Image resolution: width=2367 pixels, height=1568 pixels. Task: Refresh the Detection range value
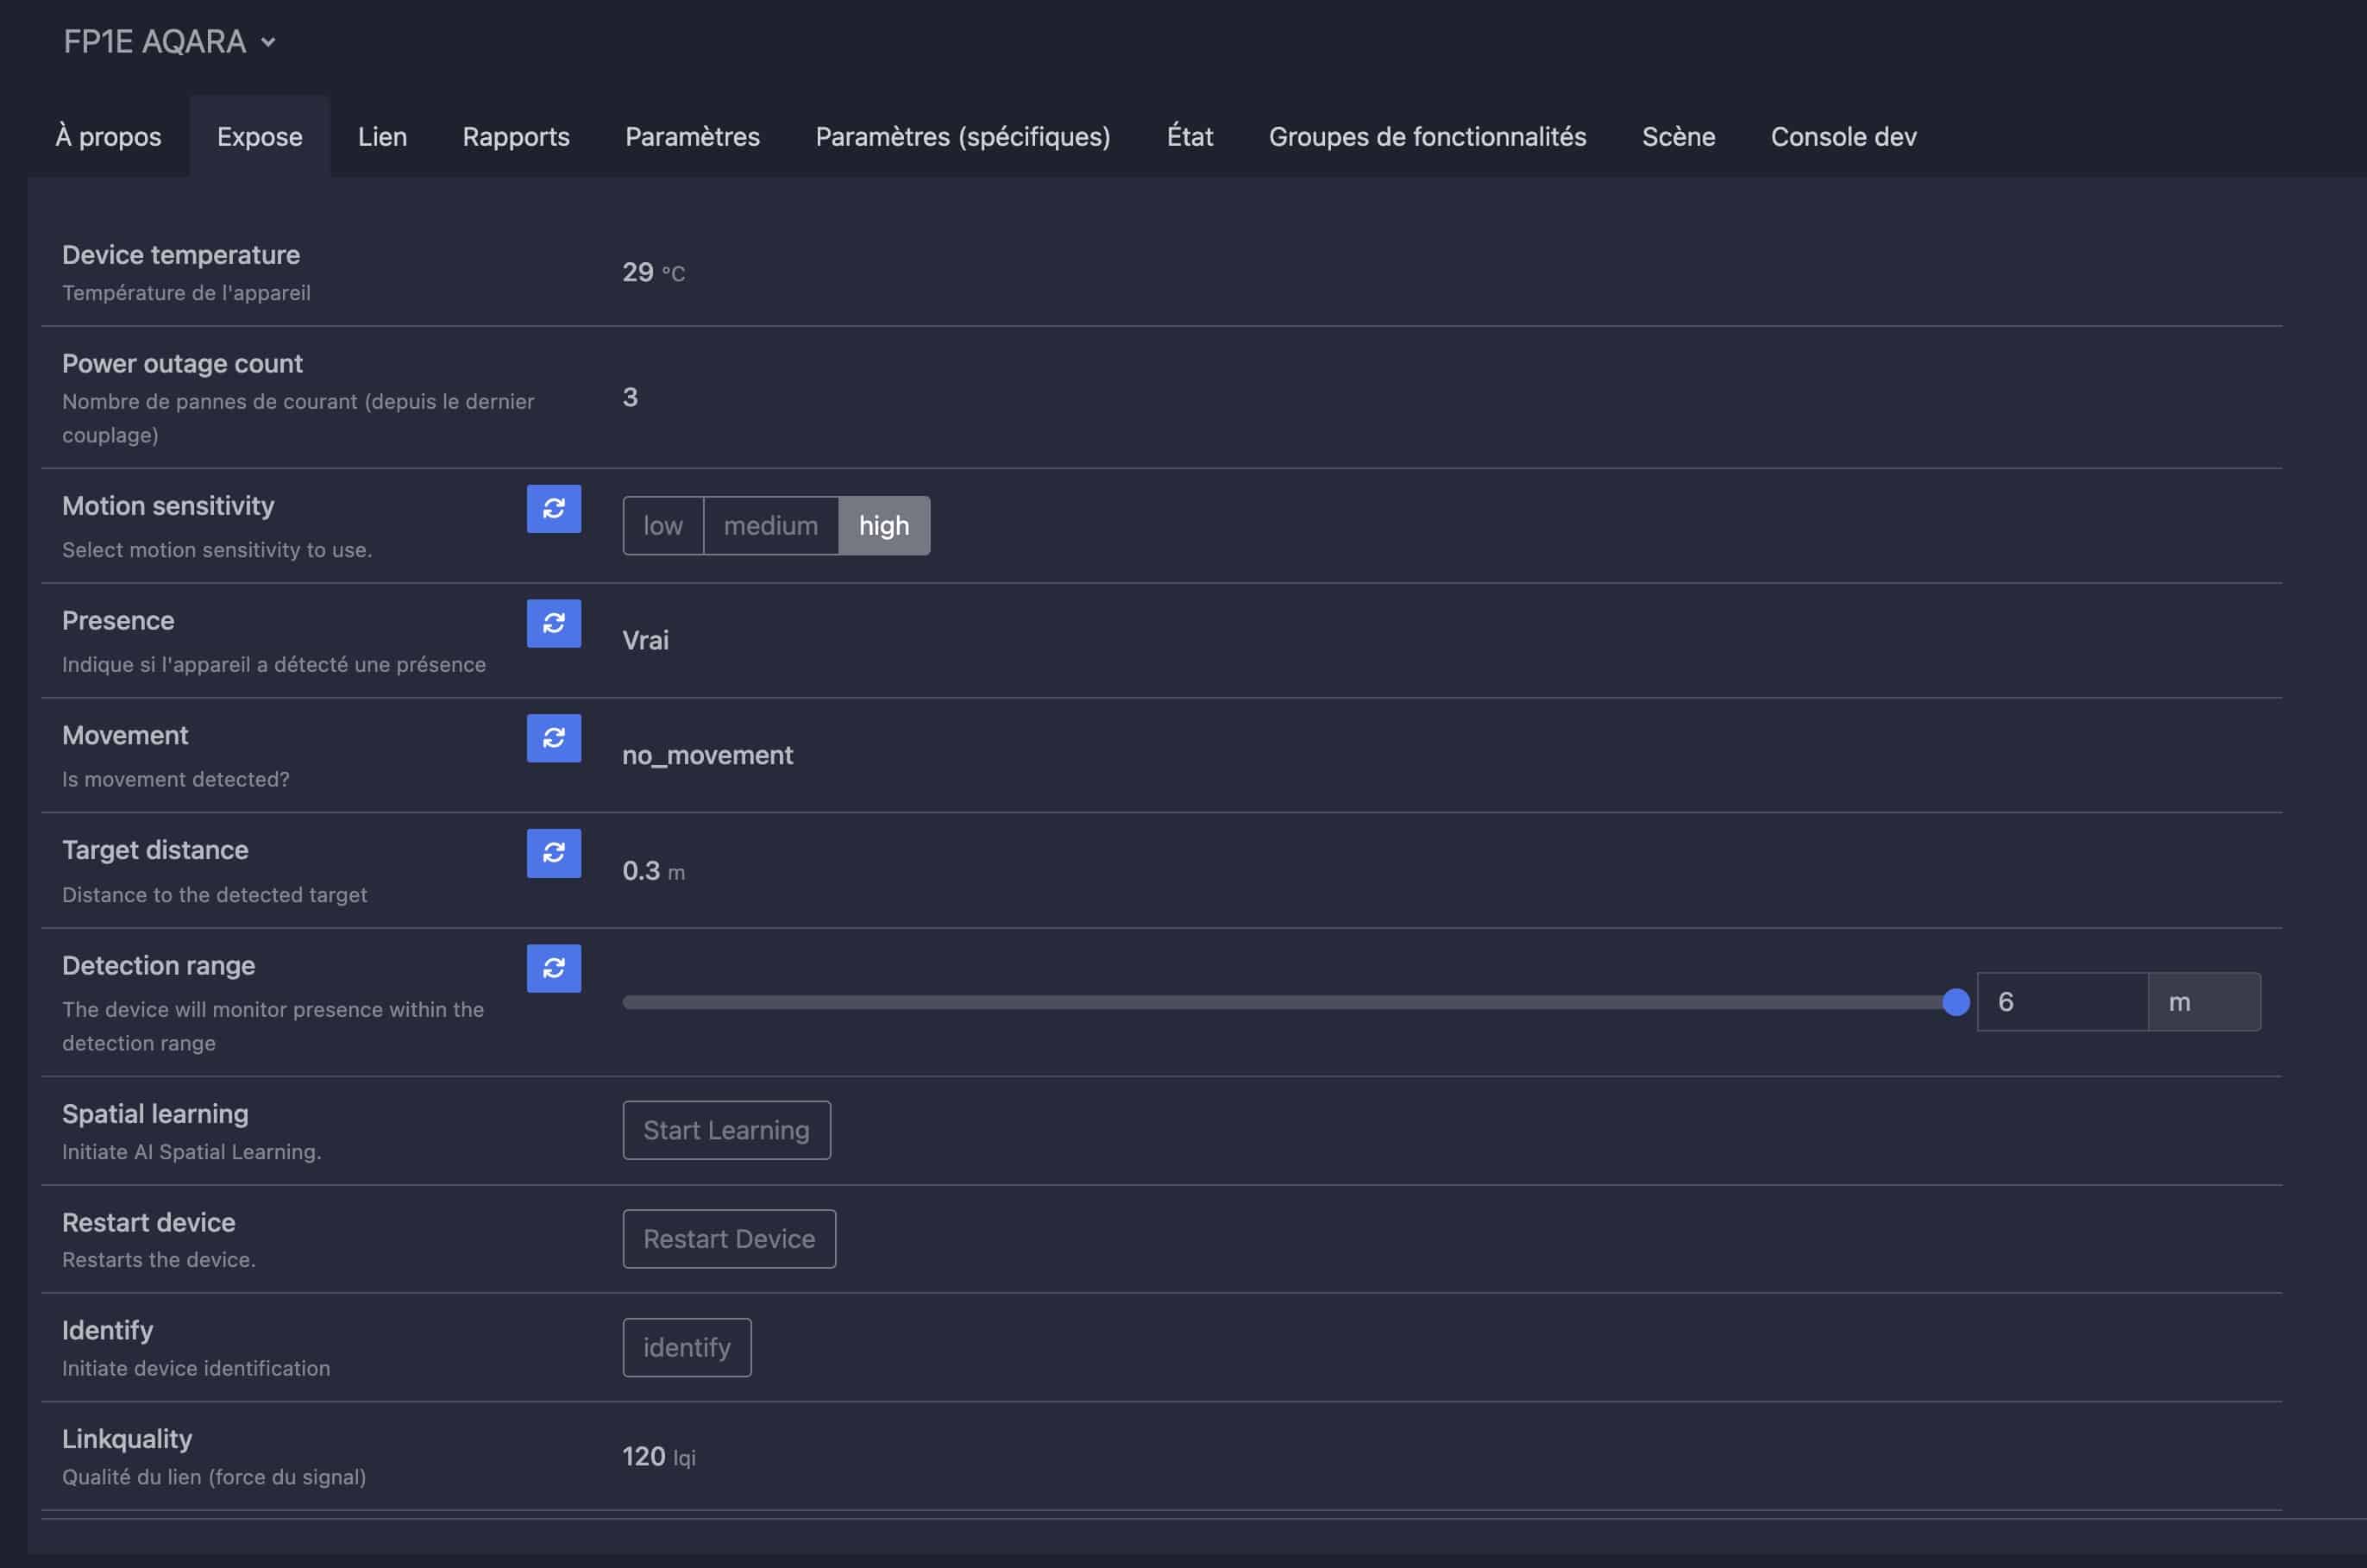[553, 968]
